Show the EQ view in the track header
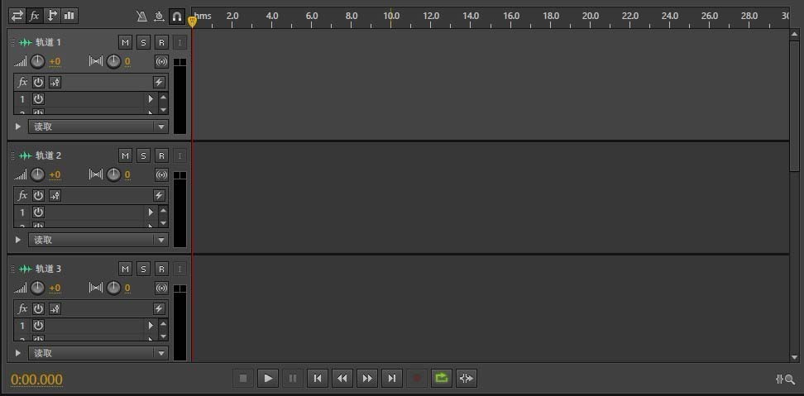Image resolution: width=804 pixels, height=396 pixels. (70, 15)
